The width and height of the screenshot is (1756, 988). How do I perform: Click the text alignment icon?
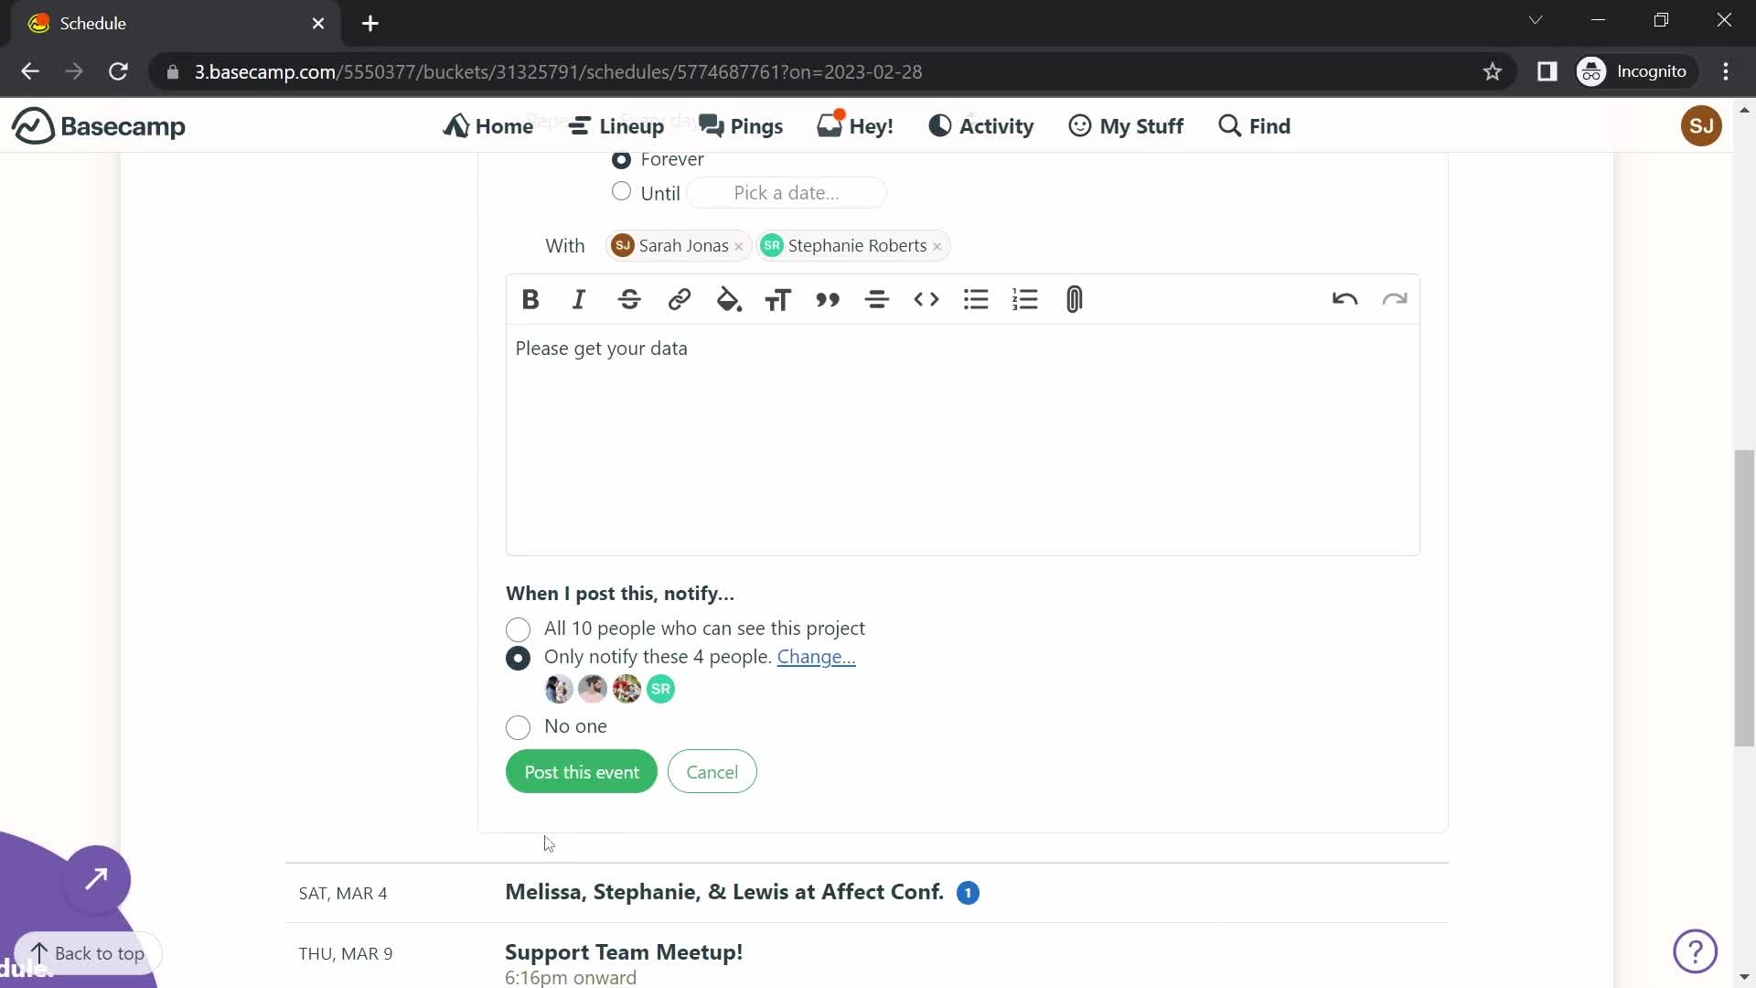(878, 299)
